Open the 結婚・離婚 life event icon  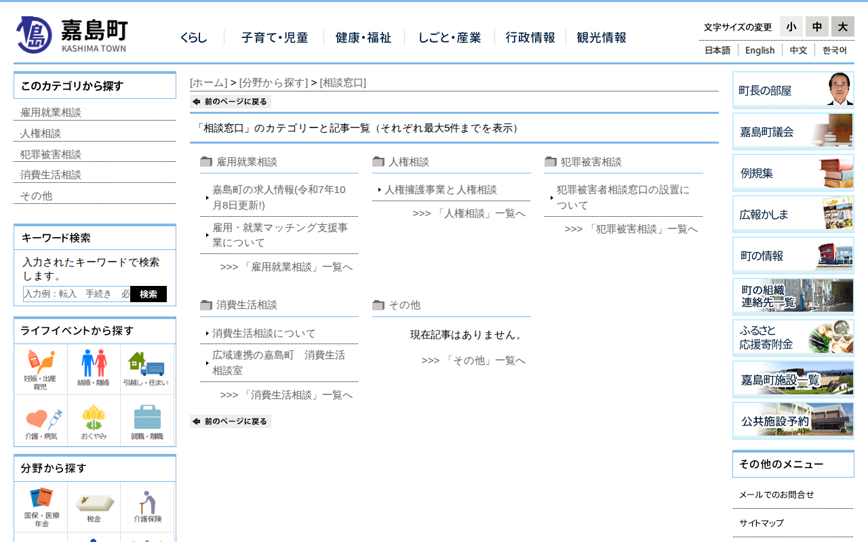[94, 369]
